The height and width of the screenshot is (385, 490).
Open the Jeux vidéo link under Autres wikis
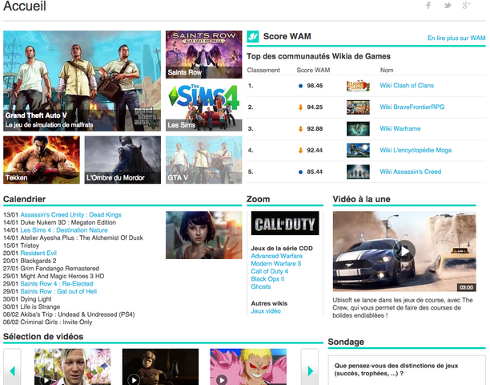tap(266, 311)
